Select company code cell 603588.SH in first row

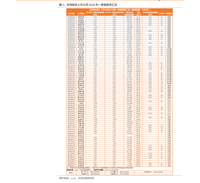[71, 17]
